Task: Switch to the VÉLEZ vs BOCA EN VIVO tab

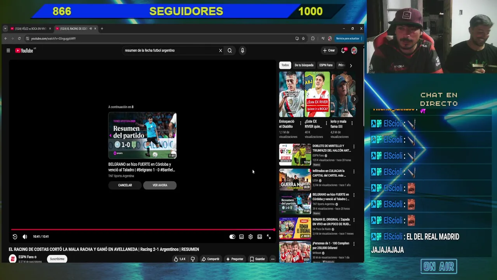Action: [x=30, y=29]
